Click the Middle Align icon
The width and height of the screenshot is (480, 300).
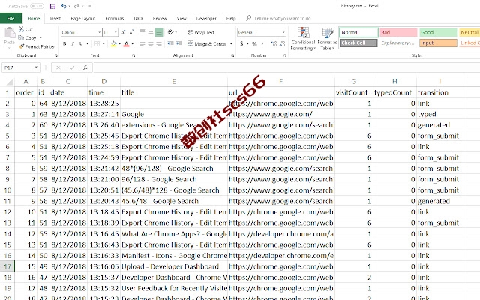(x=151, y=31)
